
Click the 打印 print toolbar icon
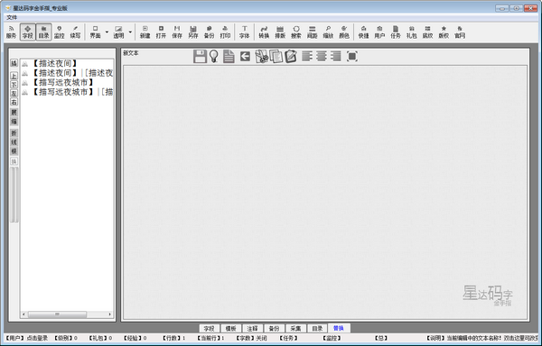coord(225,32)
